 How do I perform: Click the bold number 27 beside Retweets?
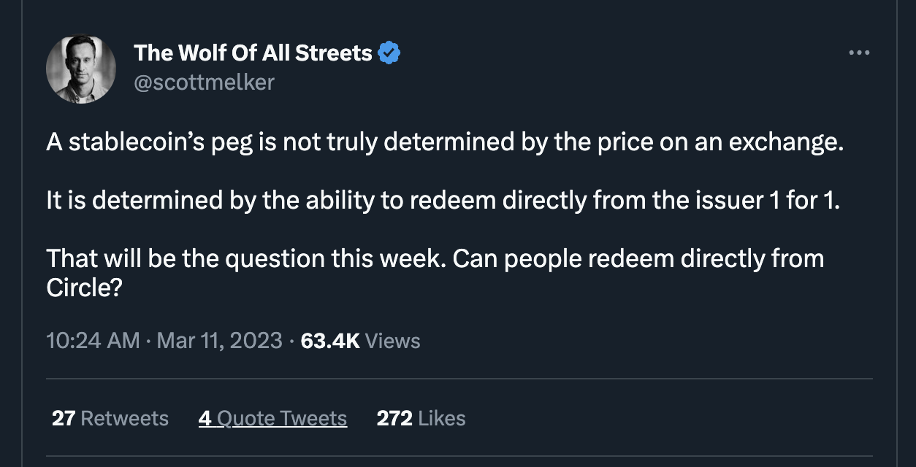tap(63, 418)
